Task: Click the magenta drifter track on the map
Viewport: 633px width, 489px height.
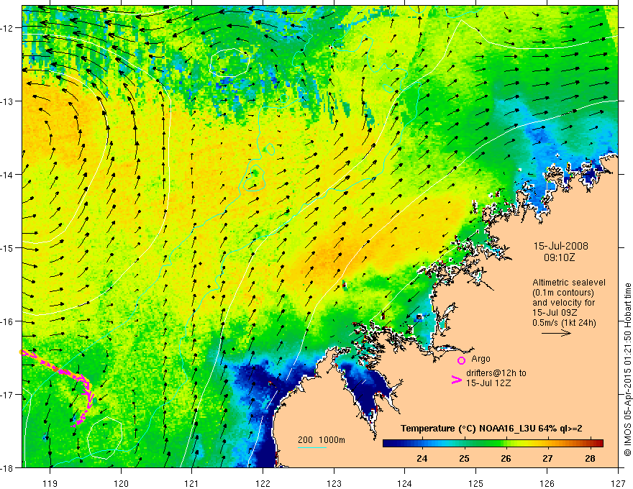Action: click(x=86, y=383)
